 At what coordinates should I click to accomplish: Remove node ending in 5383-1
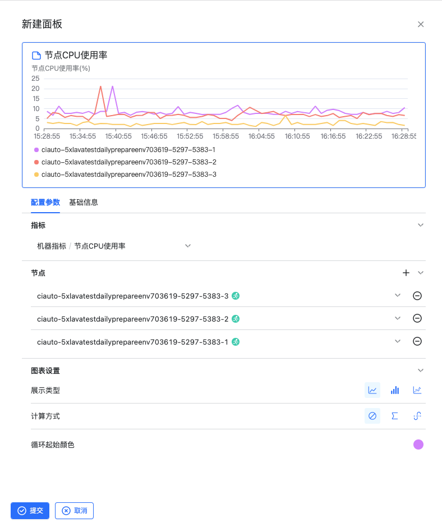coord(417,341)
